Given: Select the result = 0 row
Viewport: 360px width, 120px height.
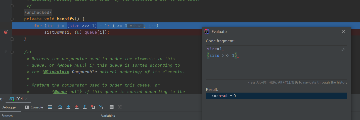Looking at the screenshot, I should click(x=276, y=96).
